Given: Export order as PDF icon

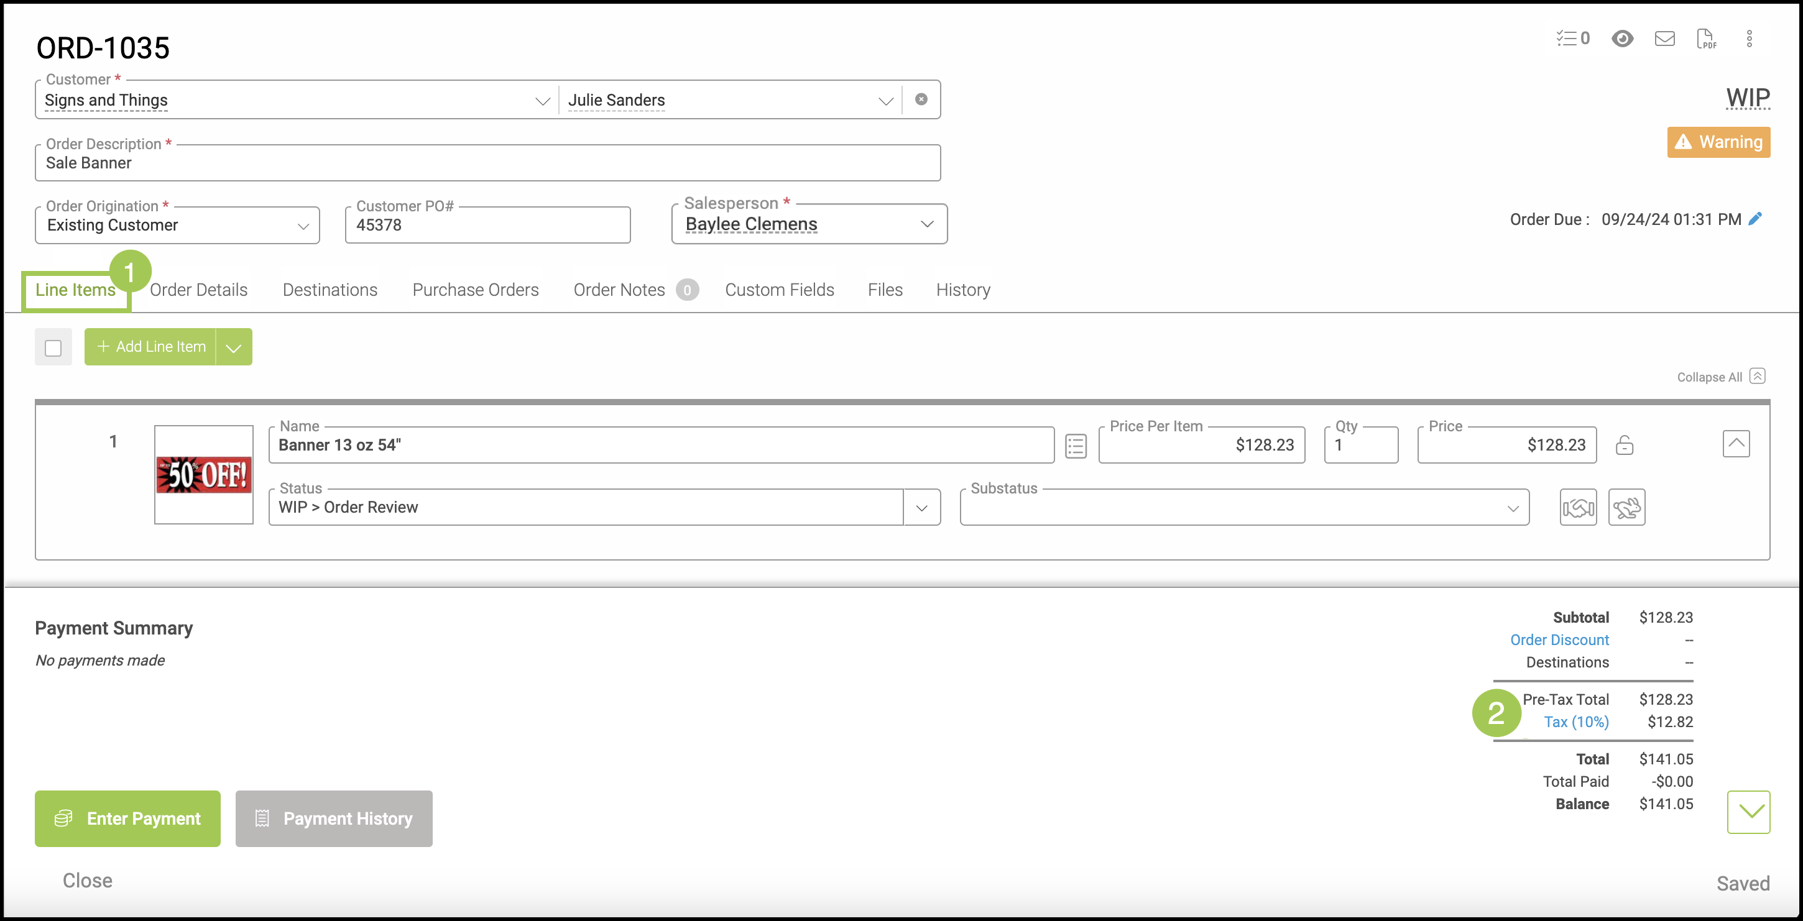Looking at the screenshot, I should click(1706, 39).
